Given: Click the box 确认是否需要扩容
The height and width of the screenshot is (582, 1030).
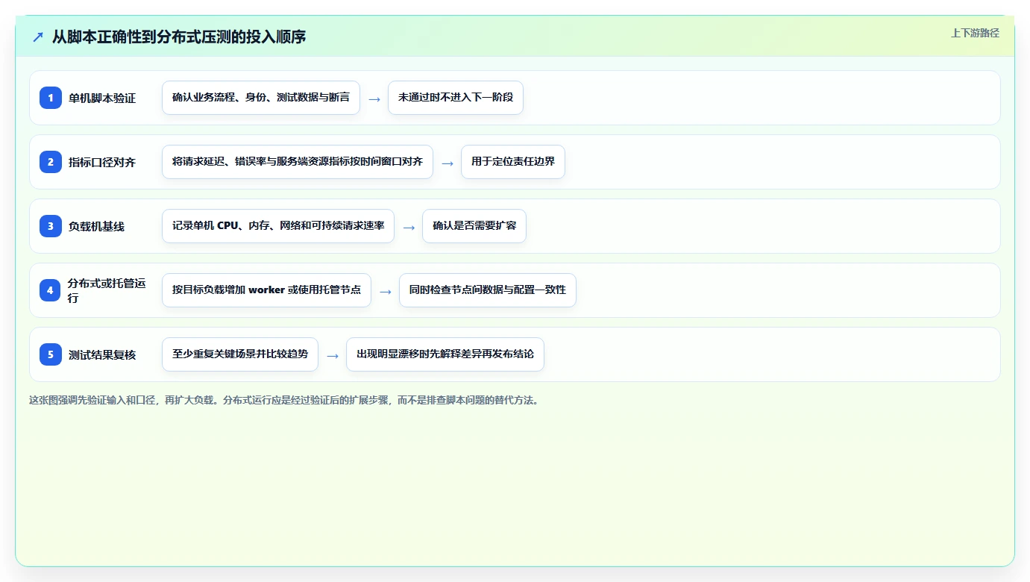Looking at the screenshot, I should tap(474, 226).
